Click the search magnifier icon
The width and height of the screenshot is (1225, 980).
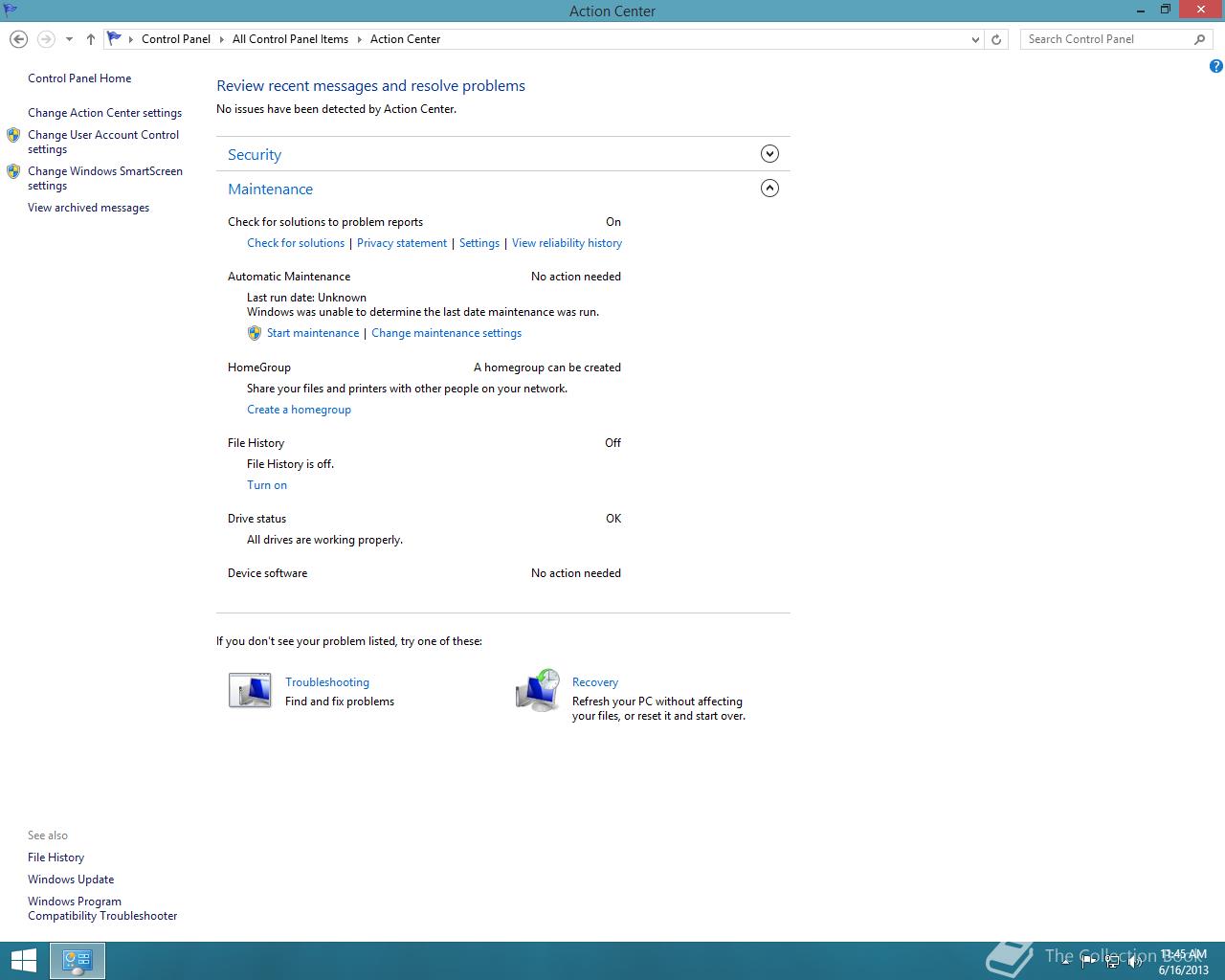click(x=1200, y=39)
